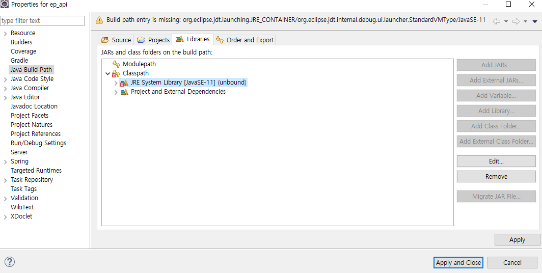Image resolution: width=542 pixels, height=273 pixels.
Task: Select JRE System Library [JavaSE-11] (unbound)
Action: (x=188, y=83)
